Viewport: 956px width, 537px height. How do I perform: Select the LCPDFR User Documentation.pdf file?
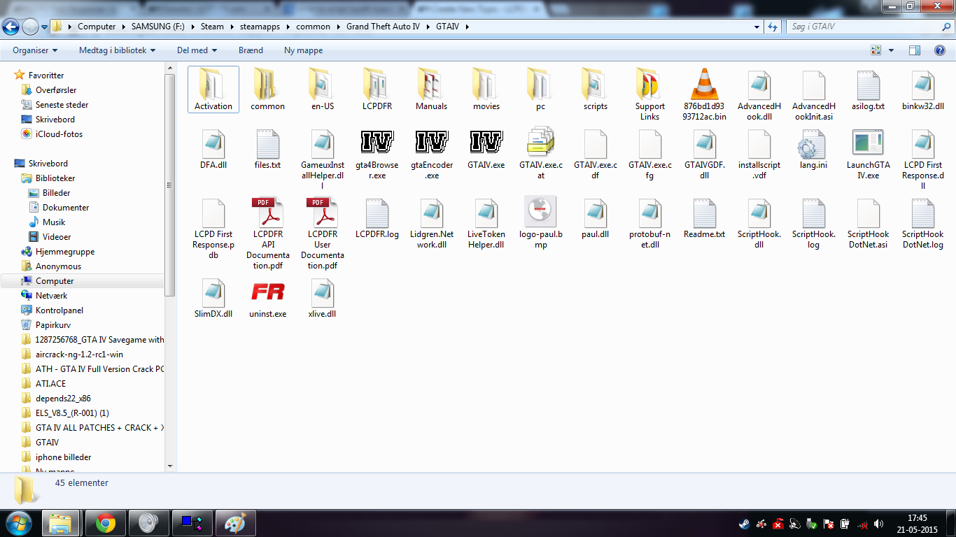click(323, 234)
